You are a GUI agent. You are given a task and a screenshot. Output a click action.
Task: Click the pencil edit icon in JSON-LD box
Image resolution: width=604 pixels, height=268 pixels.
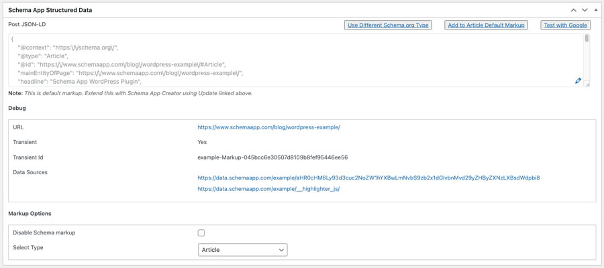pos(578,81)
